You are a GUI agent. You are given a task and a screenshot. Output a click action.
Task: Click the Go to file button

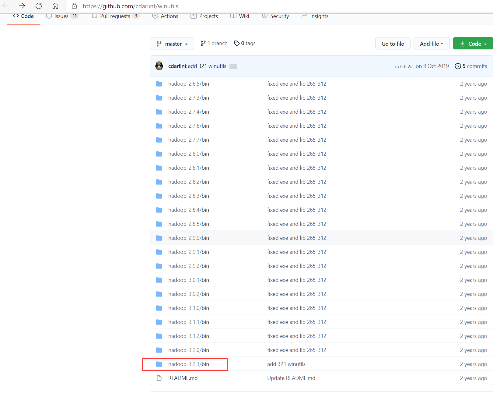click(393, 43)
